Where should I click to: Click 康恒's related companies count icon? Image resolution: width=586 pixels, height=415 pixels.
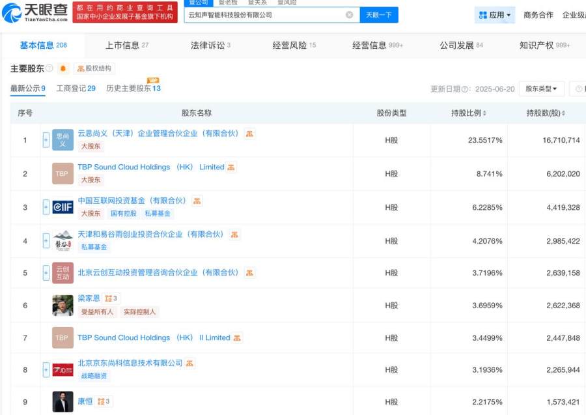coord(104,401)
